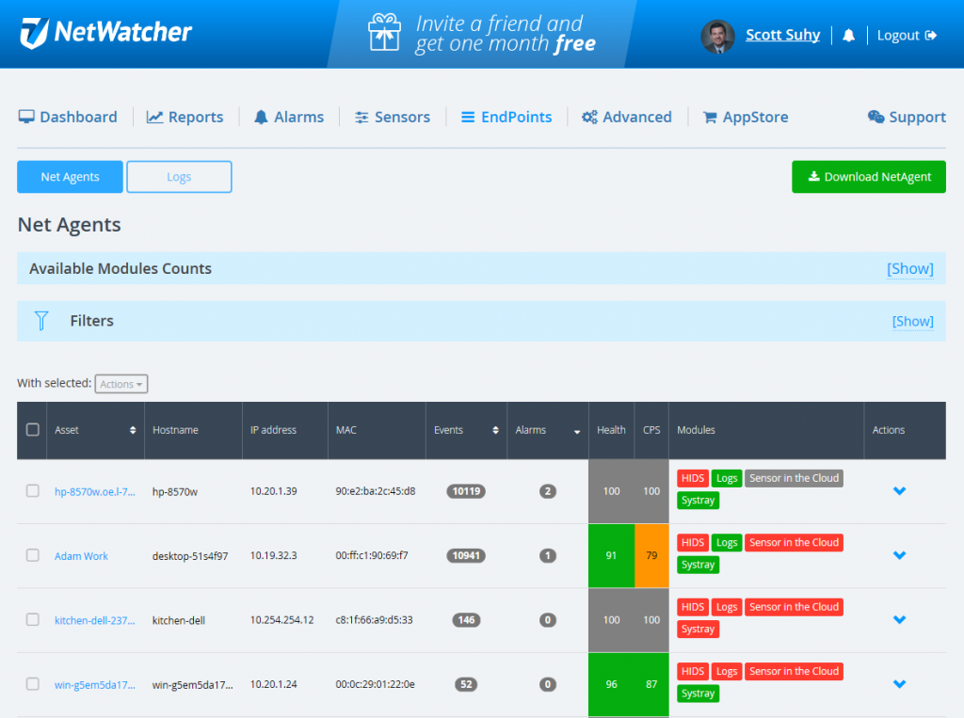Viewport: 964px width, 718px height.
Task: Open Scott Suhy's profile link
Action: tap(782, 34)
